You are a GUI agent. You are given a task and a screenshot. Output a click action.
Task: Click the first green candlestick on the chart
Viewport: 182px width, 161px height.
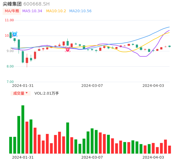[x=11, y=35]
